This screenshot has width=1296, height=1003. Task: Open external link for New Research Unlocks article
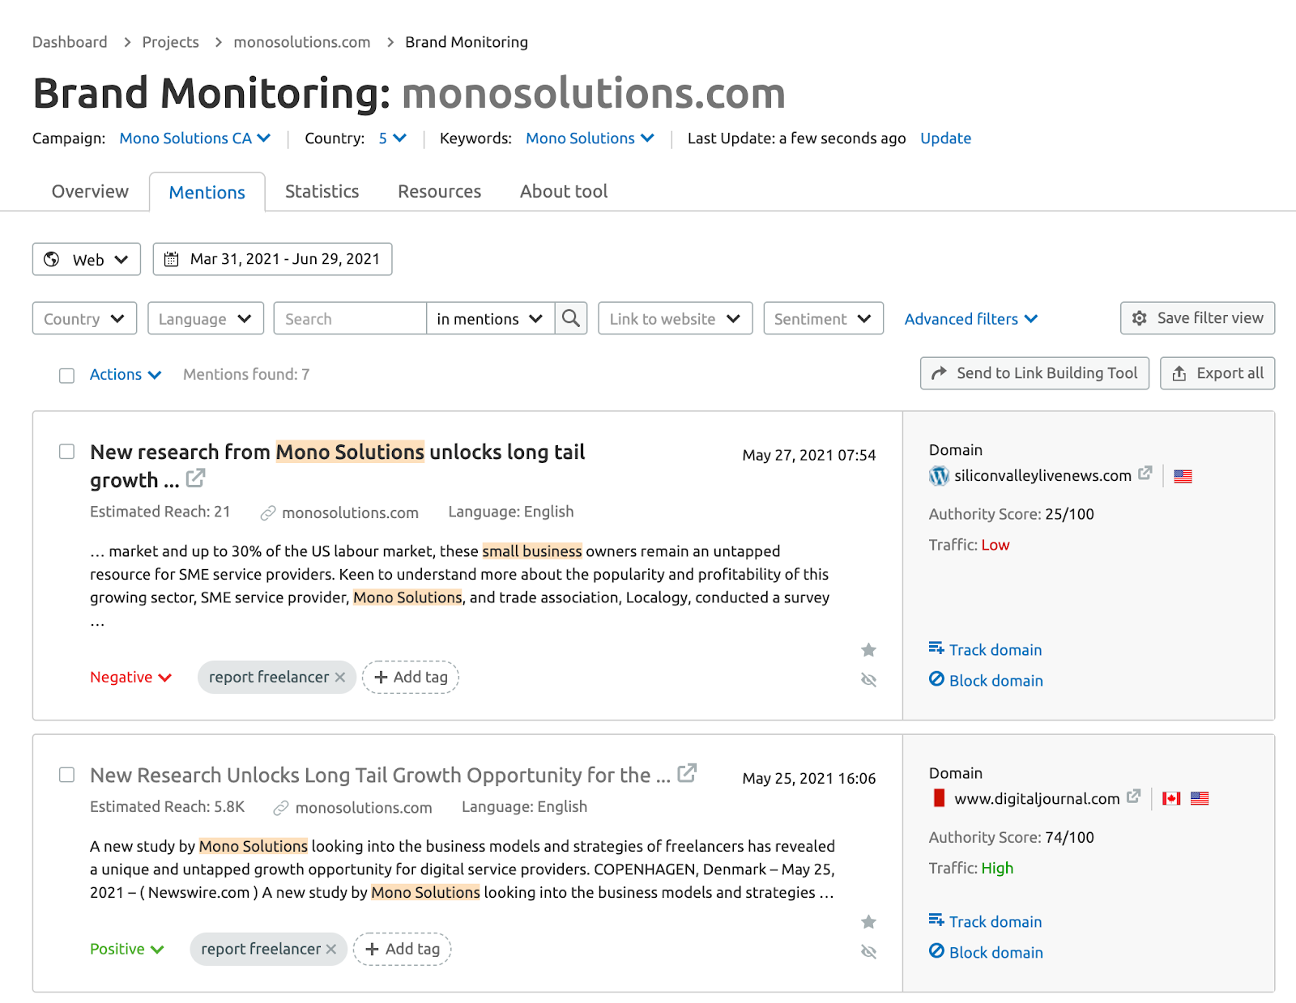[x=687, y=773]
